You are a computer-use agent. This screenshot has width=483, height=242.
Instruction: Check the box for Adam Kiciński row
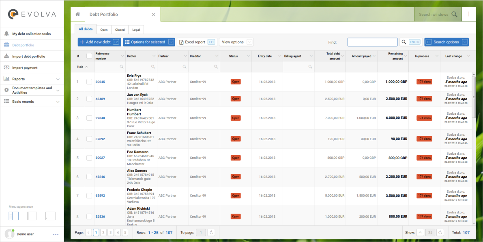(x=89, y=217)
